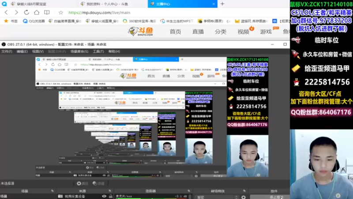
Task: Open transition settings gear icon
Action: pyautogui.click(x=244, y=197)
